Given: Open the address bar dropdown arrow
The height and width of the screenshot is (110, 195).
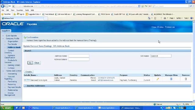Looking at the screenshot, I should tap(139, 6).
